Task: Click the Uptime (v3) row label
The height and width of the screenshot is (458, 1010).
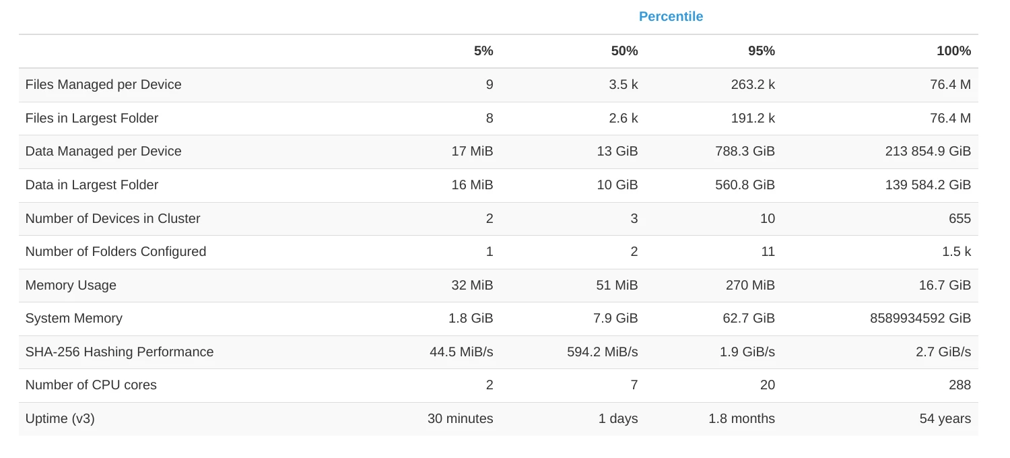Action: pyautogui.click(x=60, y=419)
